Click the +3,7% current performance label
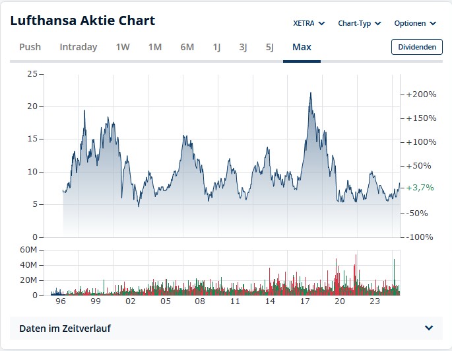This screenshot has width=452, height=351. point(420,188)
